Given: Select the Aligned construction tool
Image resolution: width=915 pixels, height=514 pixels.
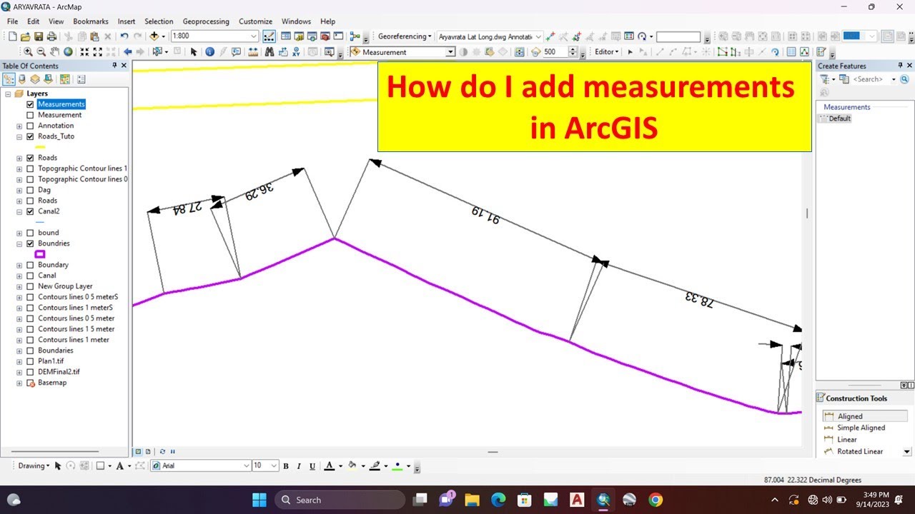Looking at the screenshot, I should tap(865, 416).
